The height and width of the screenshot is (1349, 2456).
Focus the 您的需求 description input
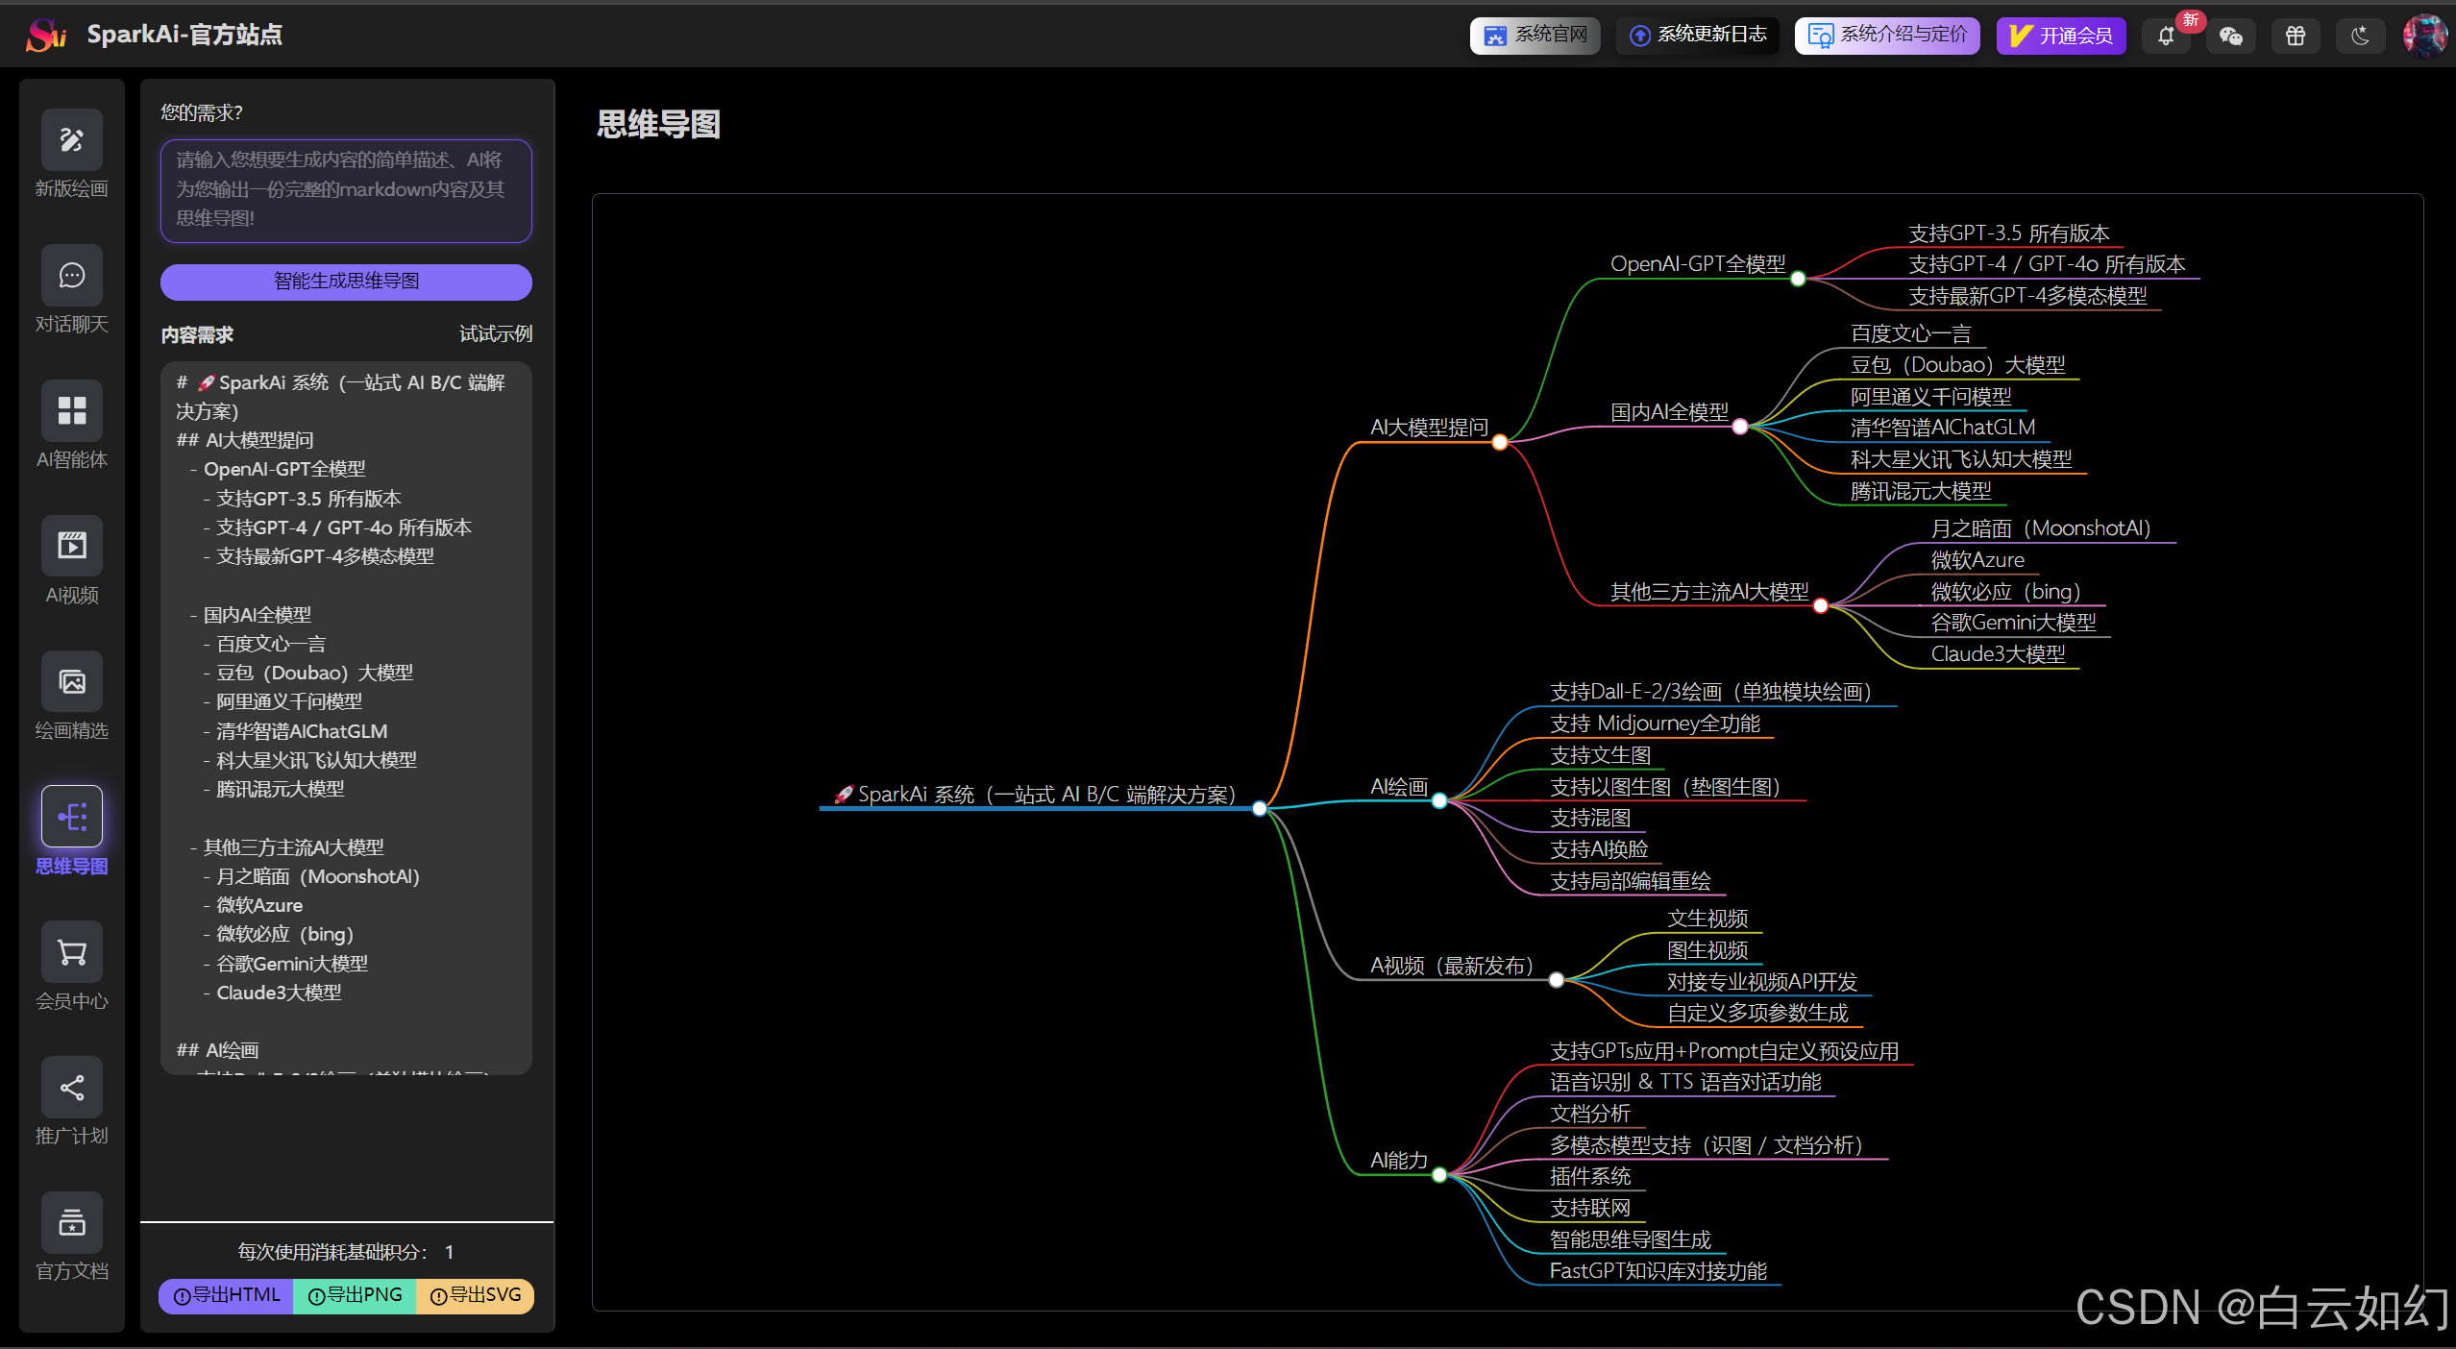(346, 190)
